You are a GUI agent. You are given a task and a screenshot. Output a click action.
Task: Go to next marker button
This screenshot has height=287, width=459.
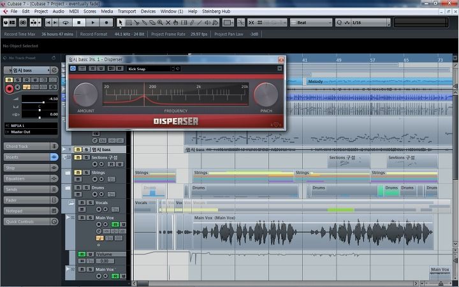[x=55, y=22]
